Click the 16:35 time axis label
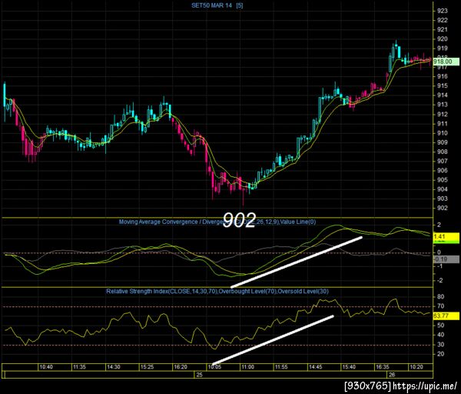 [383, 367]
